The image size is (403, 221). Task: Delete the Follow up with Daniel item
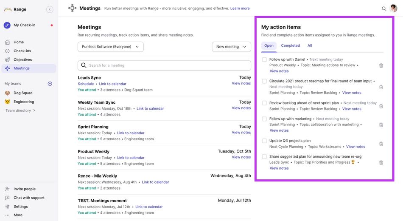(x=381, y=65)
